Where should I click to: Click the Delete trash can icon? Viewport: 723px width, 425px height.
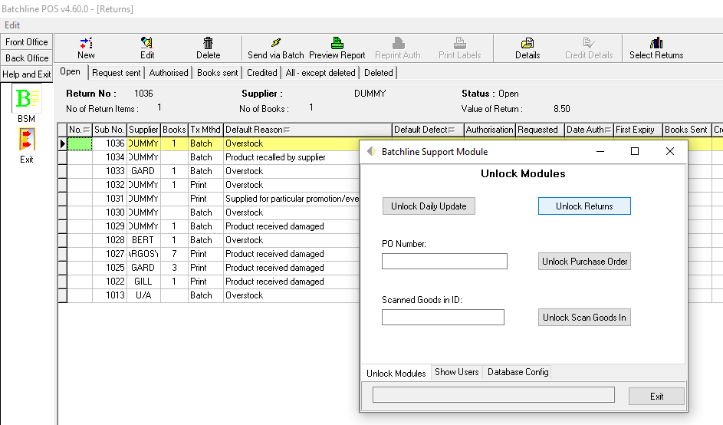(209, 43)
